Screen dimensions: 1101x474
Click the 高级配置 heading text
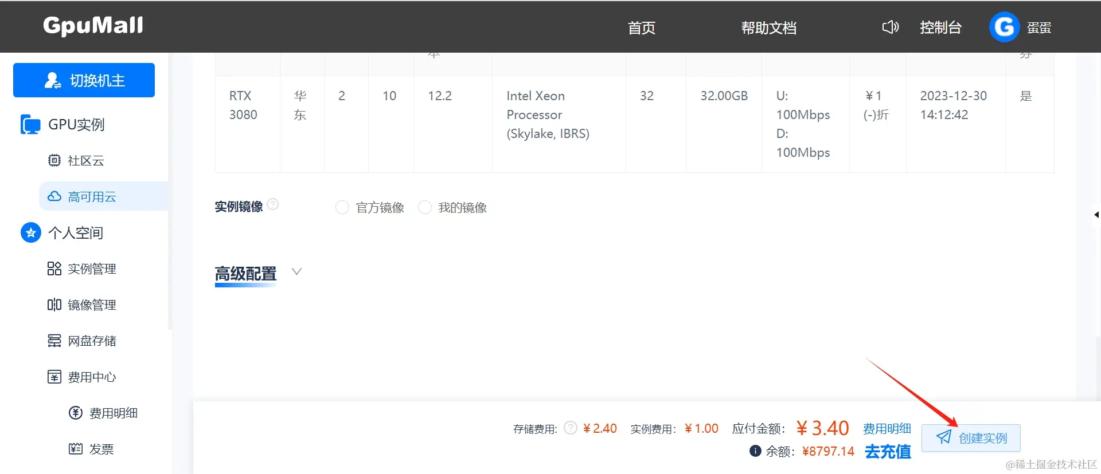pyautogui.click(x=245, y=273)
